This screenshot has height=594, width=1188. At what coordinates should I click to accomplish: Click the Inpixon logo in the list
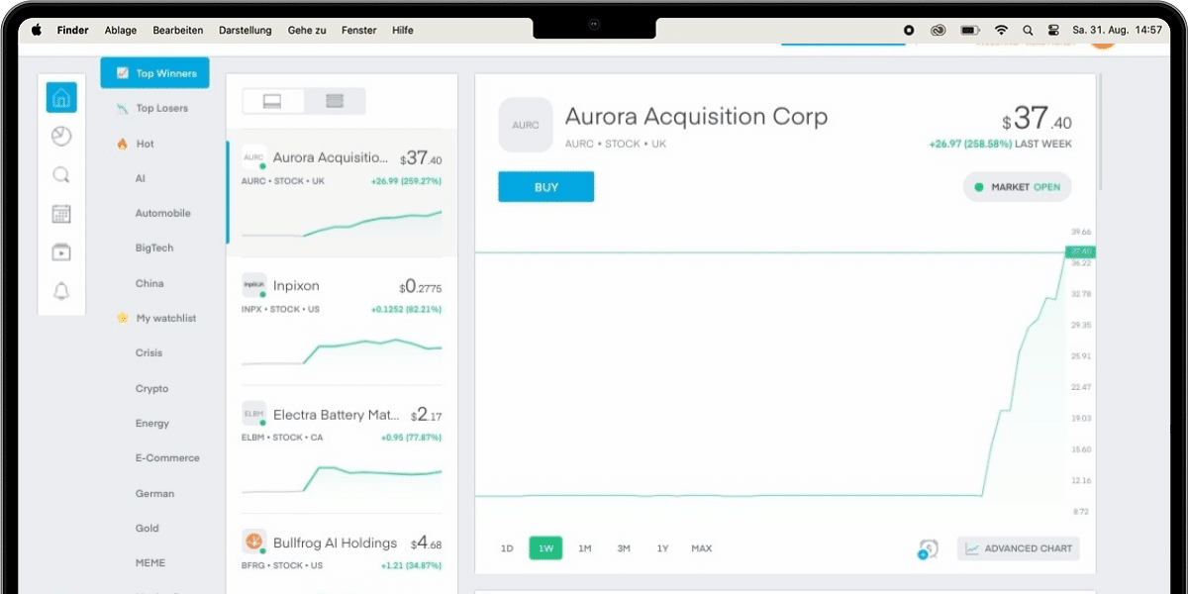pos(254,285)
